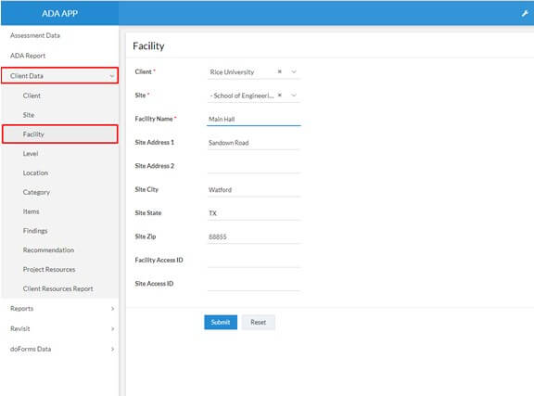
Task: Select Facility in the Client Data submenu
Action: (60, 134)
